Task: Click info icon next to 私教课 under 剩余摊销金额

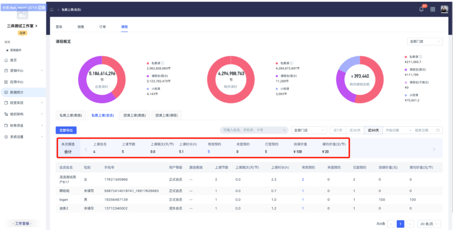Action: click(420, 57)
